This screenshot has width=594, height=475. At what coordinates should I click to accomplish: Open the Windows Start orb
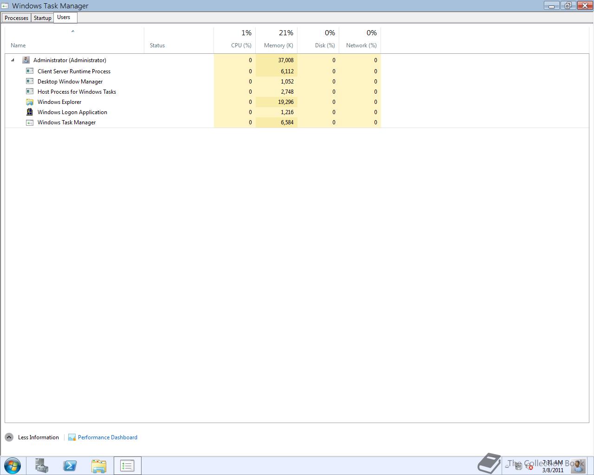tap(13, 466)
